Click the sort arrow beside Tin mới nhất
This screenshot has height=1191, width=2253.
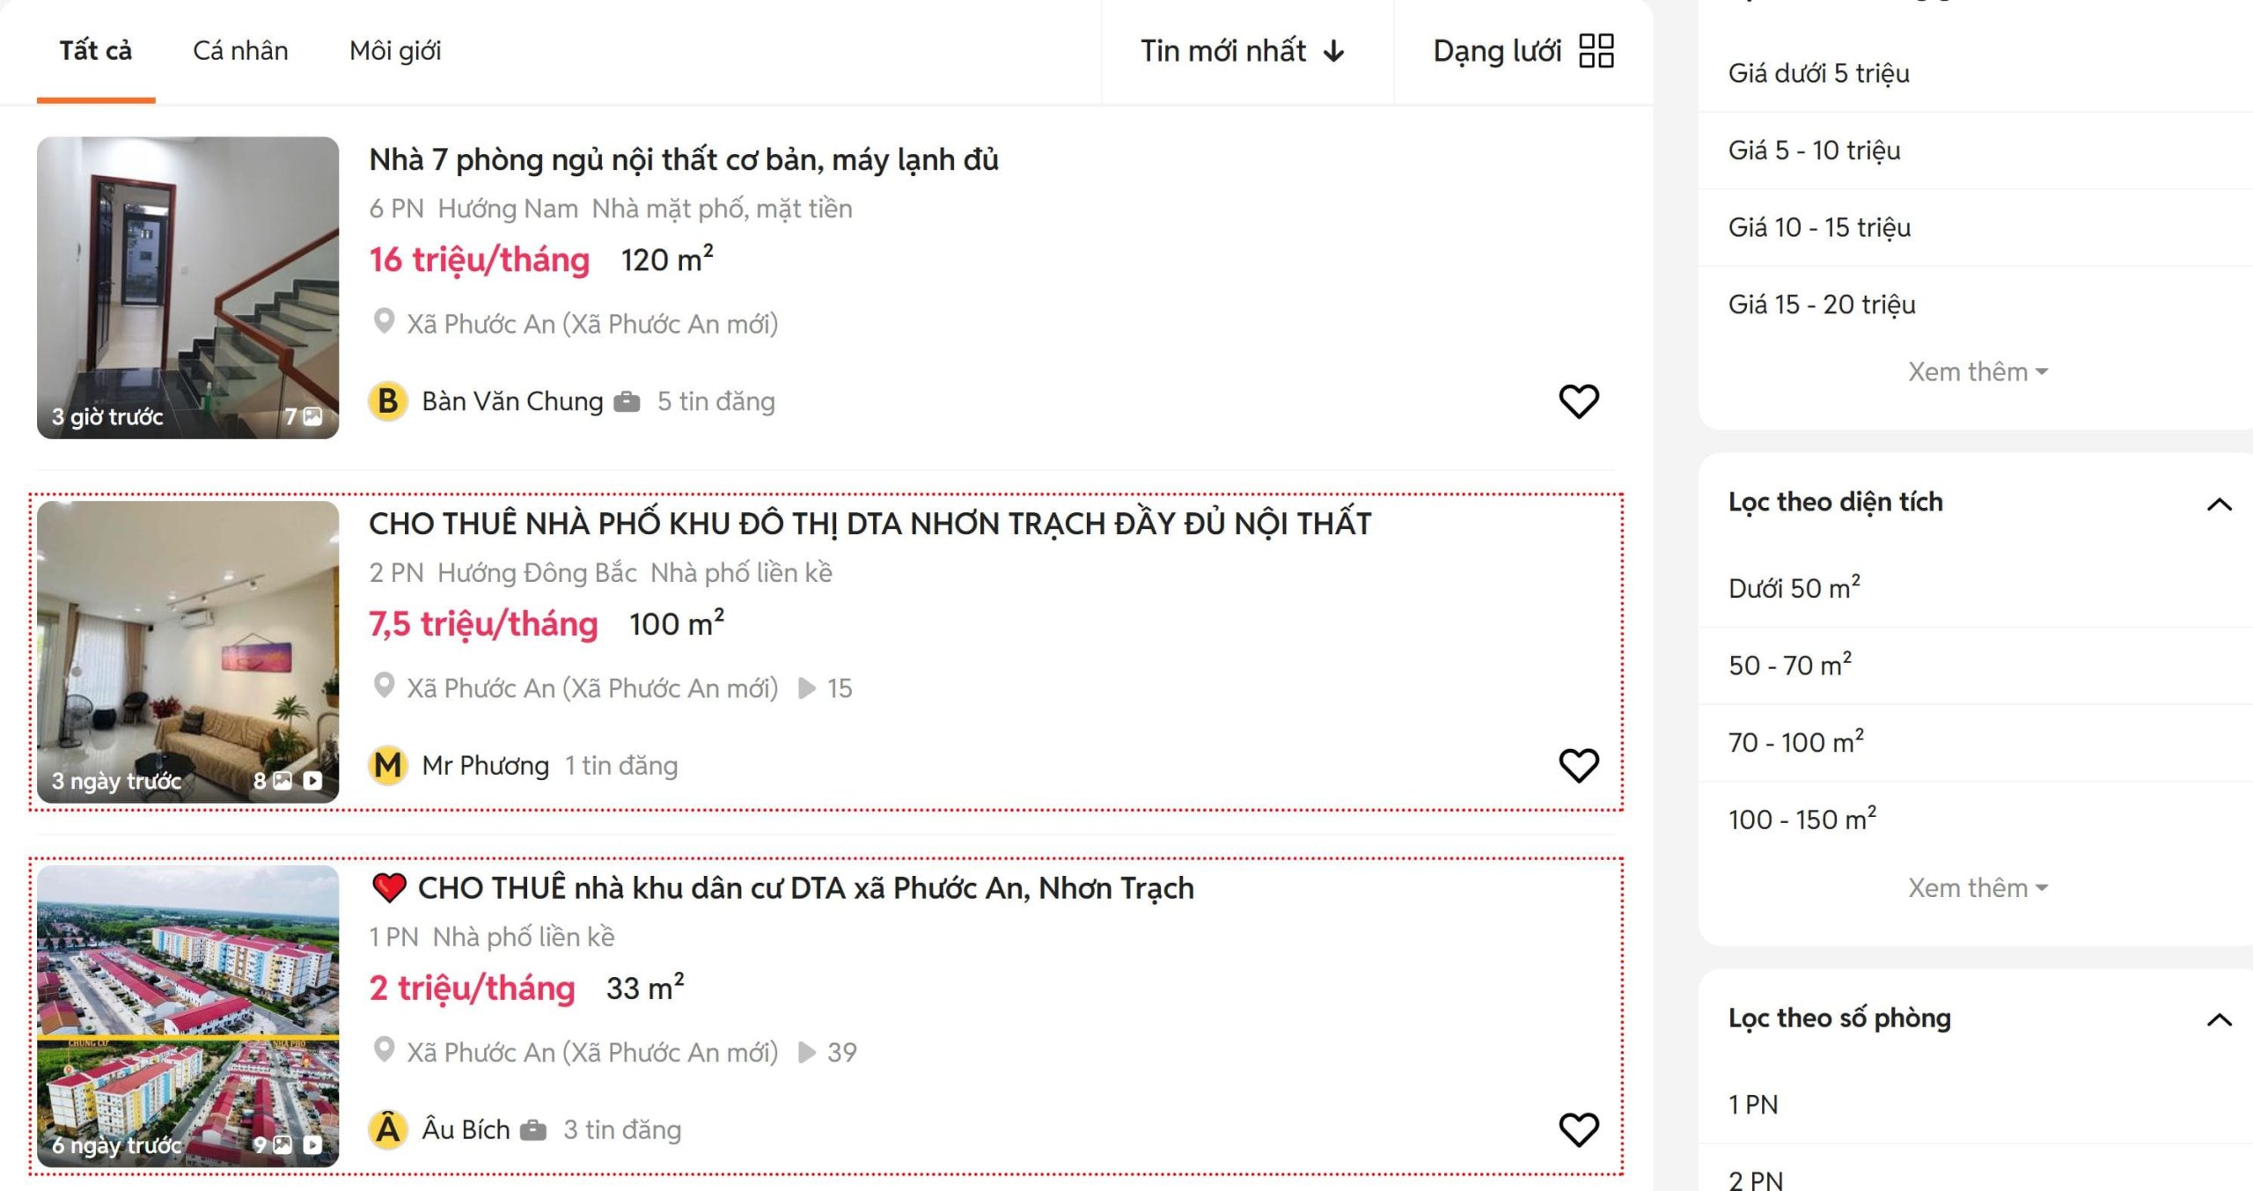click(x=1334, y=51)
